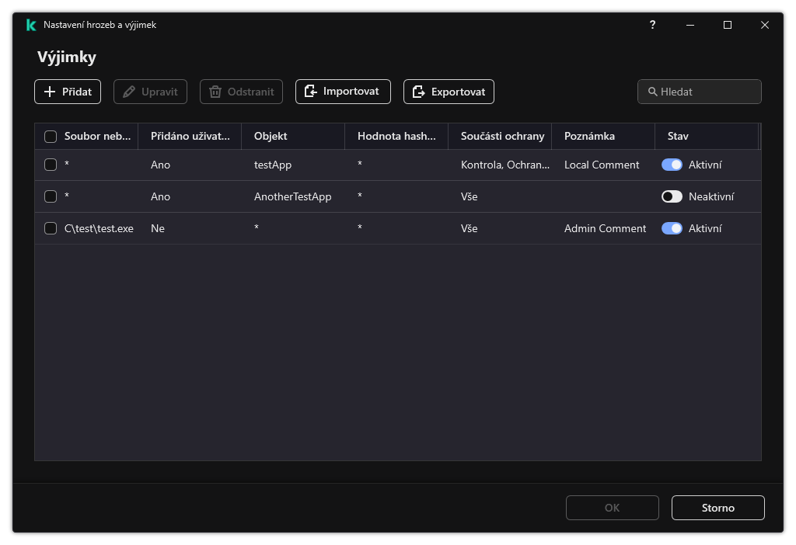Click the Storno button

717,508
